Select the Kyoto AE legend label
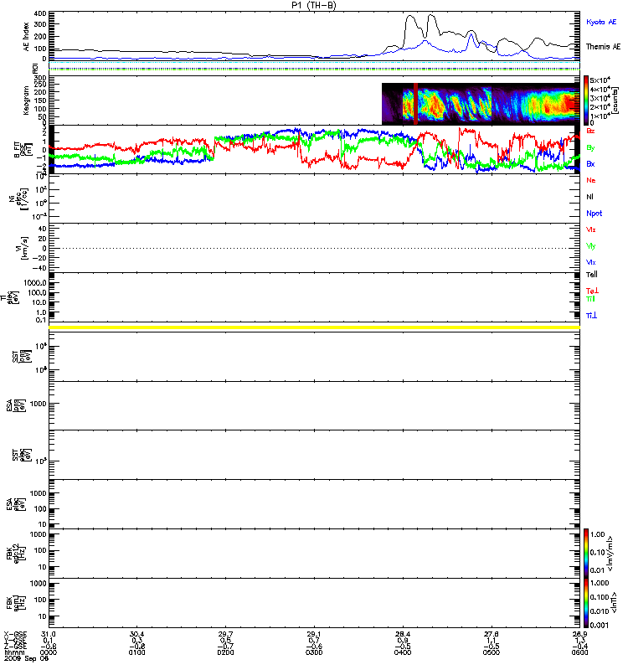The width and height of the screenshot is (628, 670). click(x=601, y=22)
